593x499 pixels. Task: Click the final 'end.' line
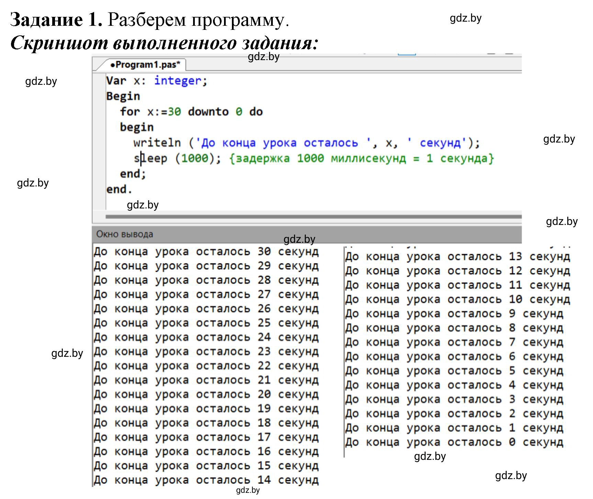tap(119, 189)
